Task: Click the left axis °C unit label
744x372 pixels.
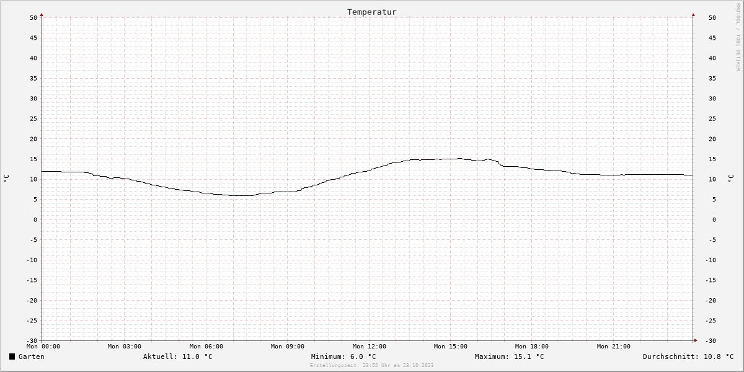Action: click(x=6, y=179)
